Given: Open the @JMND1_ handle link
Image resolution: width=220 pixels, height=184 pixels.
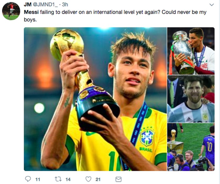Looking at the screenshot, I should click(45, 4).
